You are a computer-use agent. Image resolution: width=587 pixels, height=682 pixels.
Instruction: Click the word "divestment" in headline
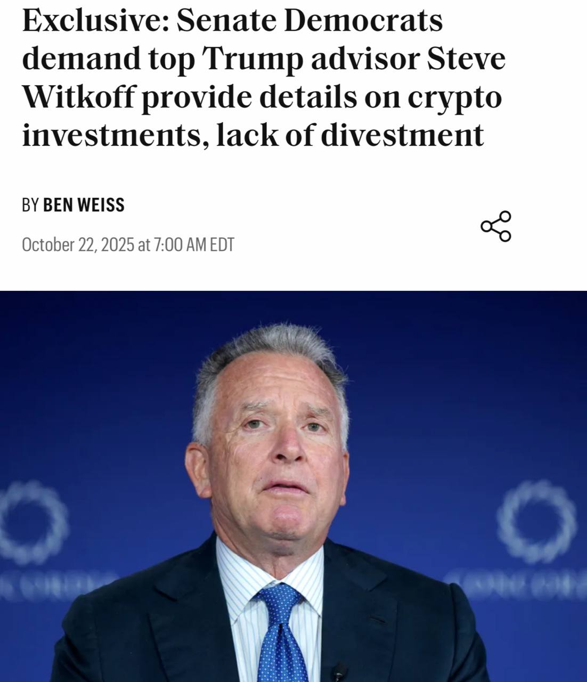click(x=403, y=135)
